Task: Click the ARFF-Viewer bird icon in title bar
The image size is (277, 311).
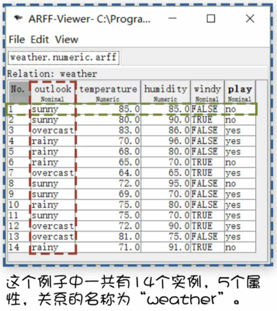Action: pyautogui.click(x=18, y=18)
